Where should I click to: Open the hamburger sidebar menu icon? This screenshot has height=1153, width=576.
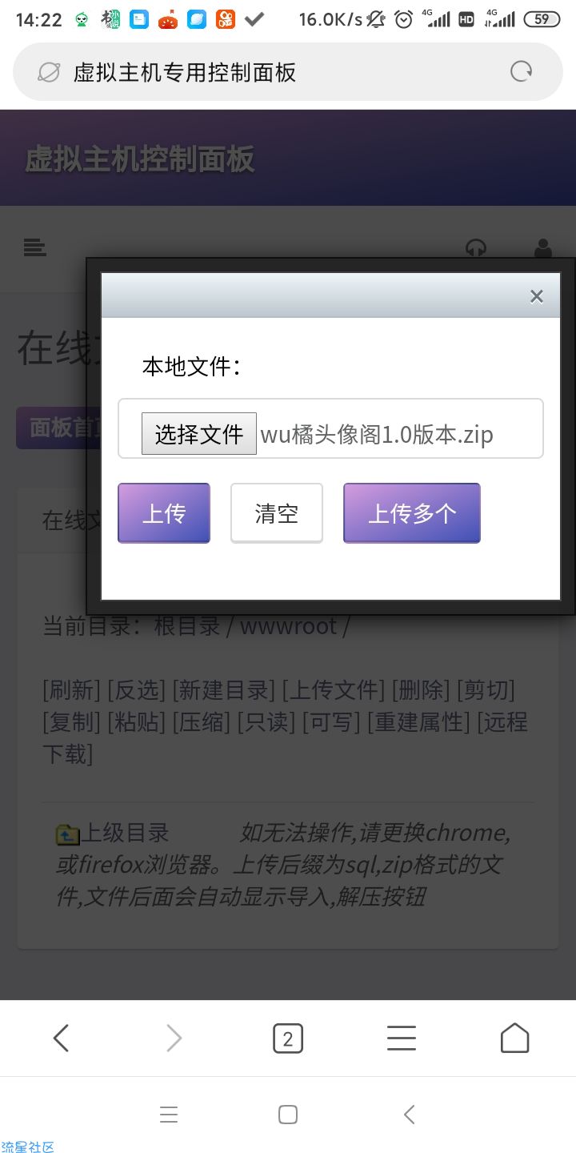(34, 248)
